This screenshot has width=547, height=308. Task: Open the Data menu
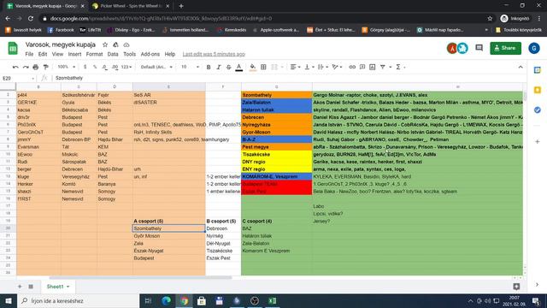(113, 54)
